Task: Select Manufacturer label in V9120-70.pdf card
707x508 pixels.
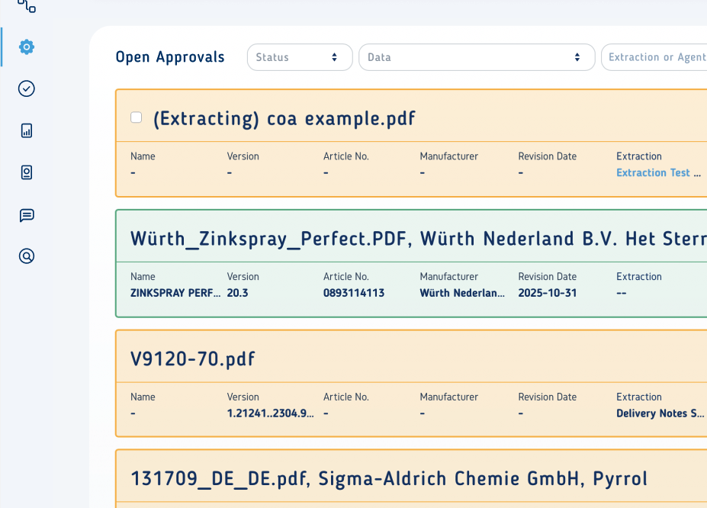Action: coord(448,397)
